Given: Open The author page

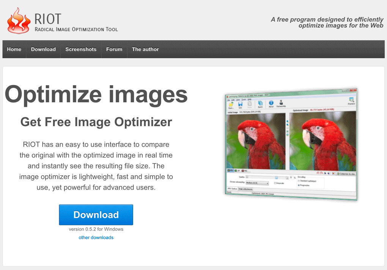Looking at the screenshot, I should tap(145, 49).
